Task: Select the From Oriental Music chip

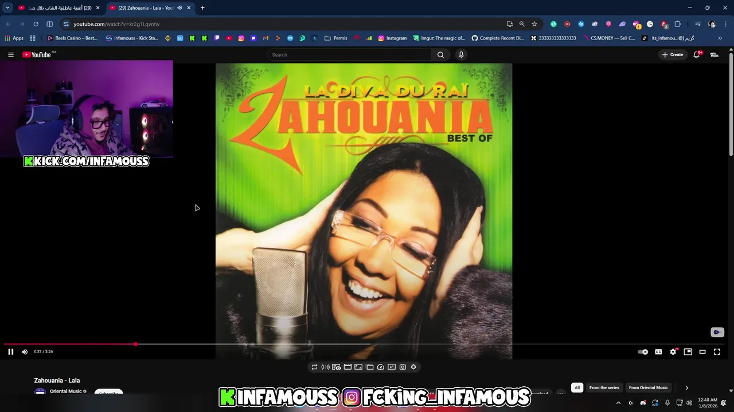Action: click(648, 387)
